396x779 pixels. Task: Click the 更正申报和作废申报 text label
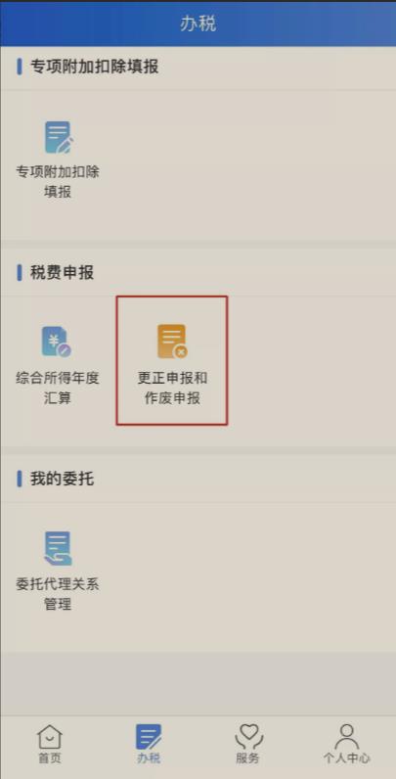coord(172,388)
